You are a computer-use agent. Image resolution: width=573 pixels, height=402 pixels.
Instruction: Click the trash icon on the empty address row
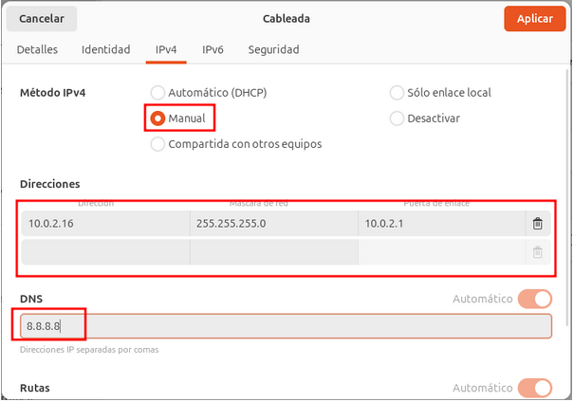[x=538, y=252]
